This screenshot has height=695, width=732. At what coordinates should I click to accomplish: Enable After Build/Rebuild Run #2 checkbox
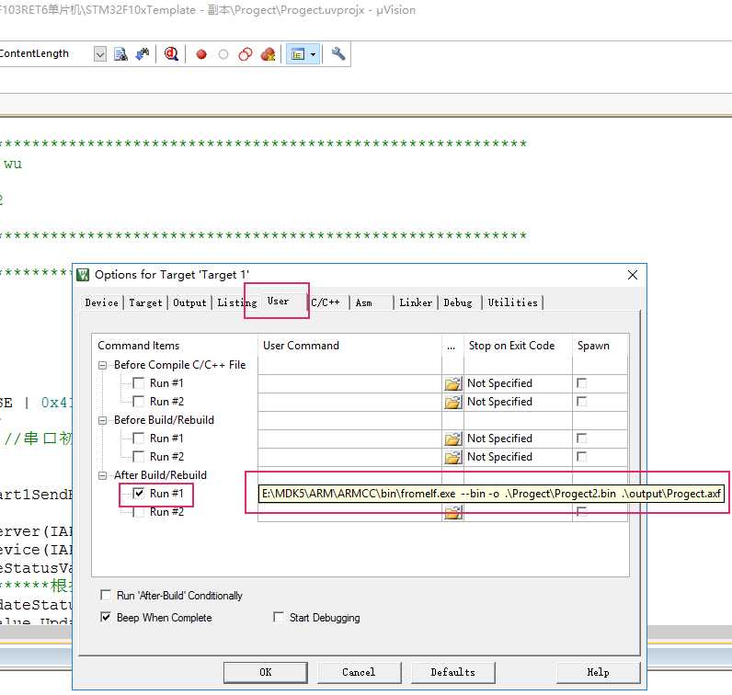pyautogui.click(x=138, y=512)
